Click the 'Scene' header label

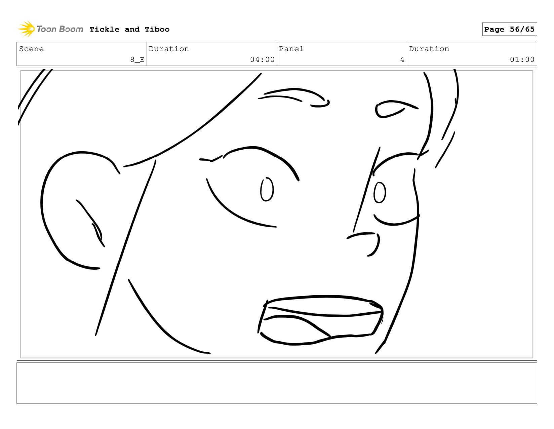(31, 49)
